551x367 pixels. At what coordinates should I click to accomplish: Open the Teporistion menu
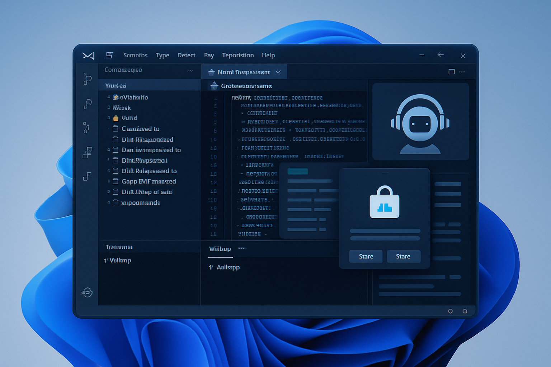click(238, 55)
